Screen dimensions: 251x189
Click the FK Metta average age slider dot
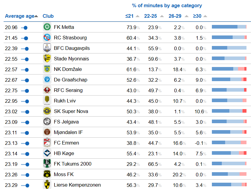[x=26, y=28]
